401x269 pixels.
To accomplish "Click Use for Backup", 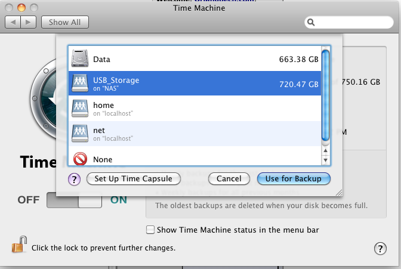I will (294, 178).
